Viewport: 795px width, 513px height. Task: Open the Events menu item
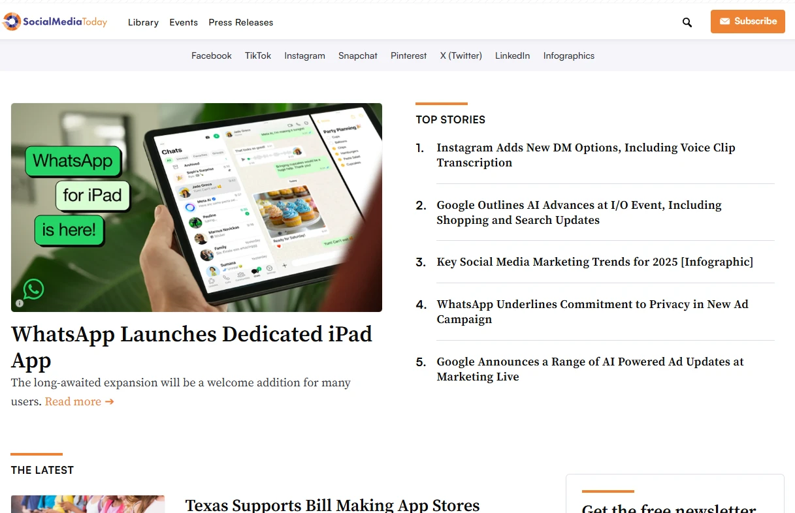tap(184, 22)
